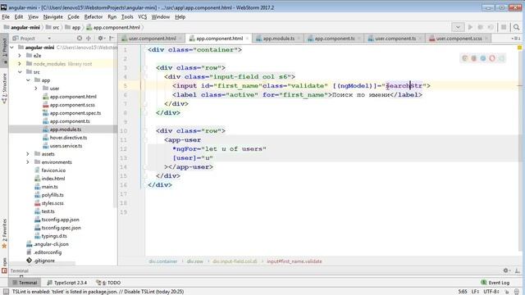This screenshot has width=525, height=295.
Task: Click the green Run arrow in toolbar
Action: coord(470,27)
